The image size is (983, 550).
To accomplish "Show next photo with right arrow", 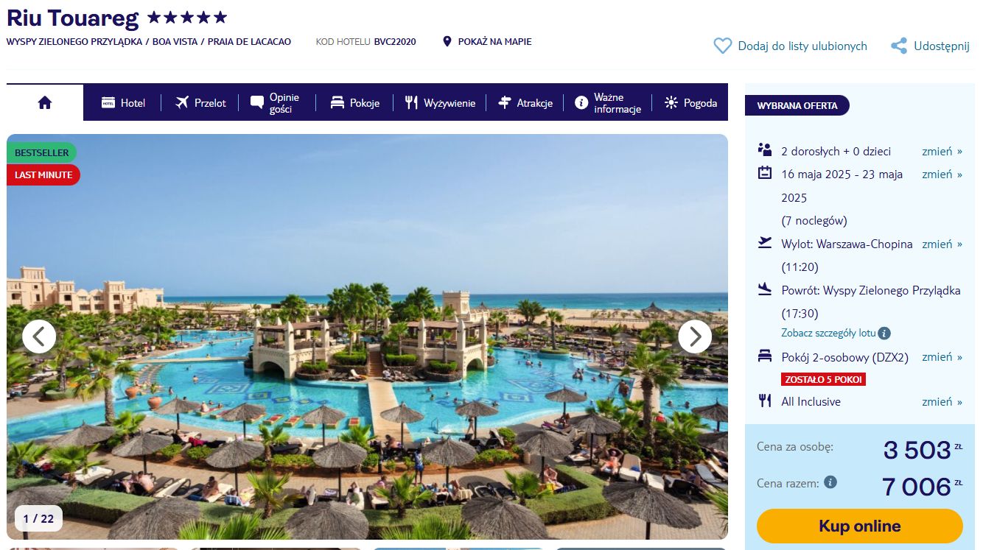I will click(695, 336).
